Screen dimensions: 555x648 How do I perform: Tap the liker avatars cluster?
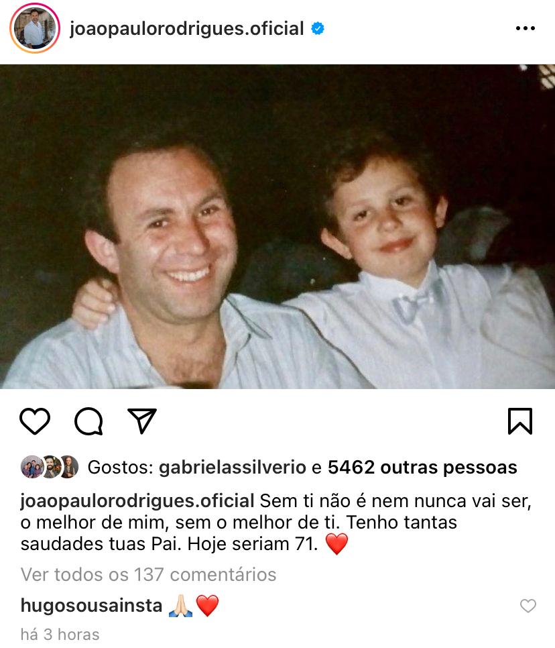click(49, 467)
